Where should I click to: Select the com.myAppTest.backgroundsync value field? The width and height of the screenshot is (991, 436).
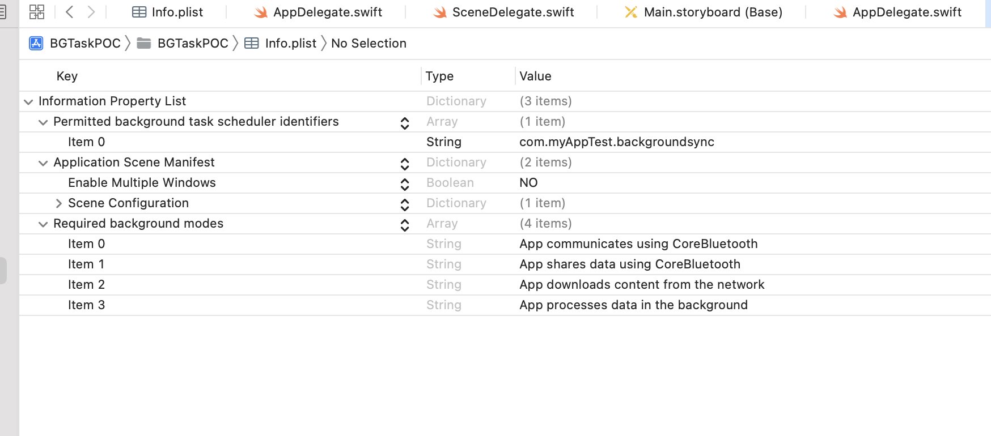click(x=616, y=142)
